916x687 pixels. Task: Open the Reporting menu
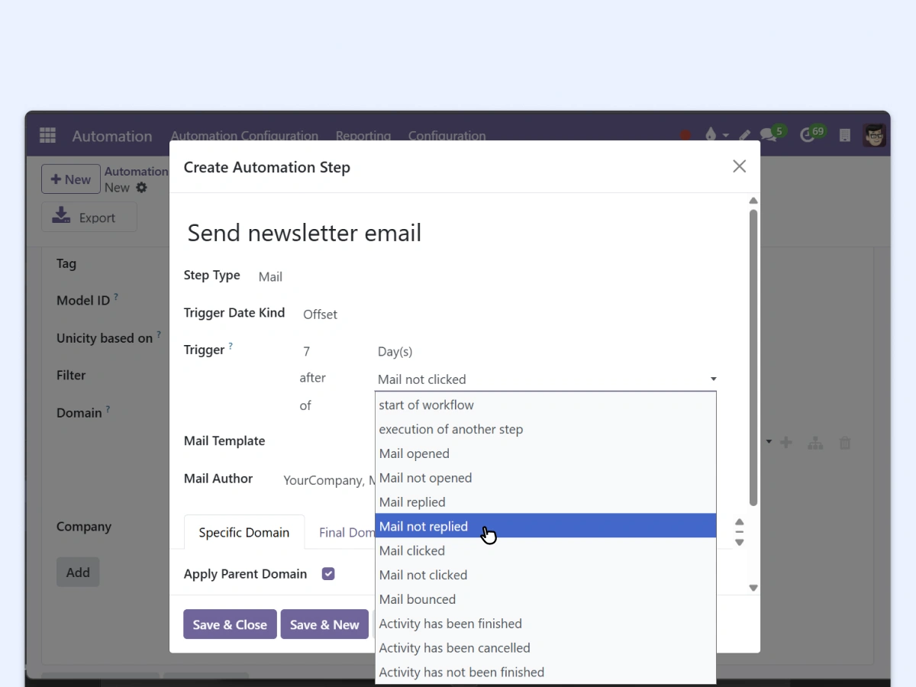click(x=363, y=136)
